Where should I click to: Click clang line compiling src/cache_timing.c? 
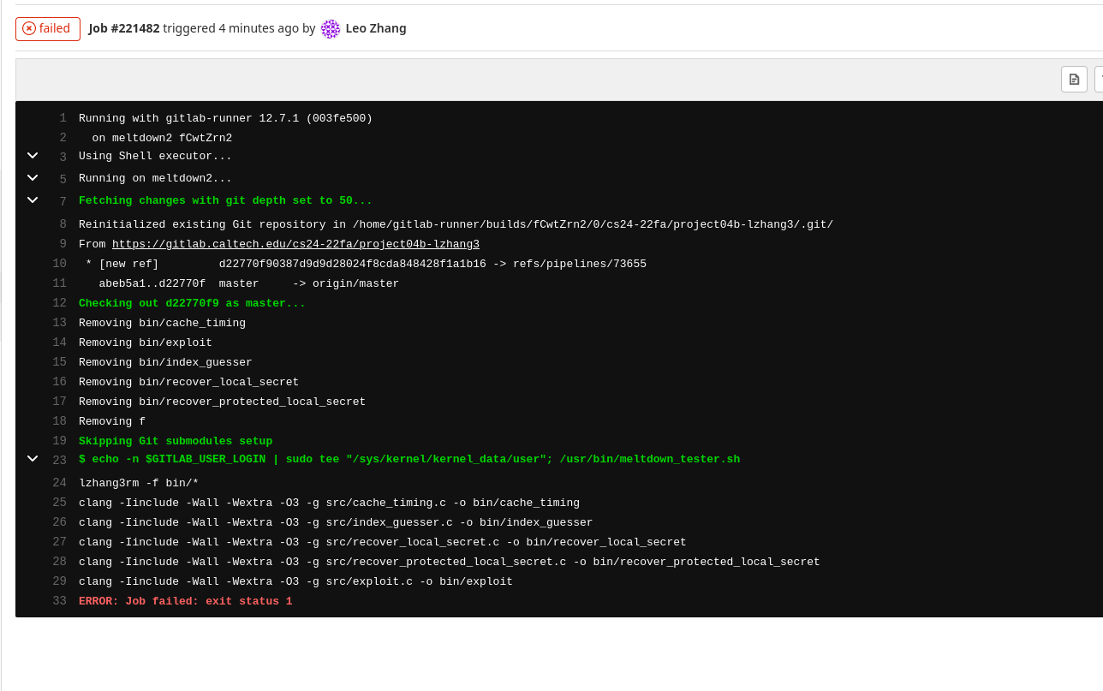pos(329,503)
